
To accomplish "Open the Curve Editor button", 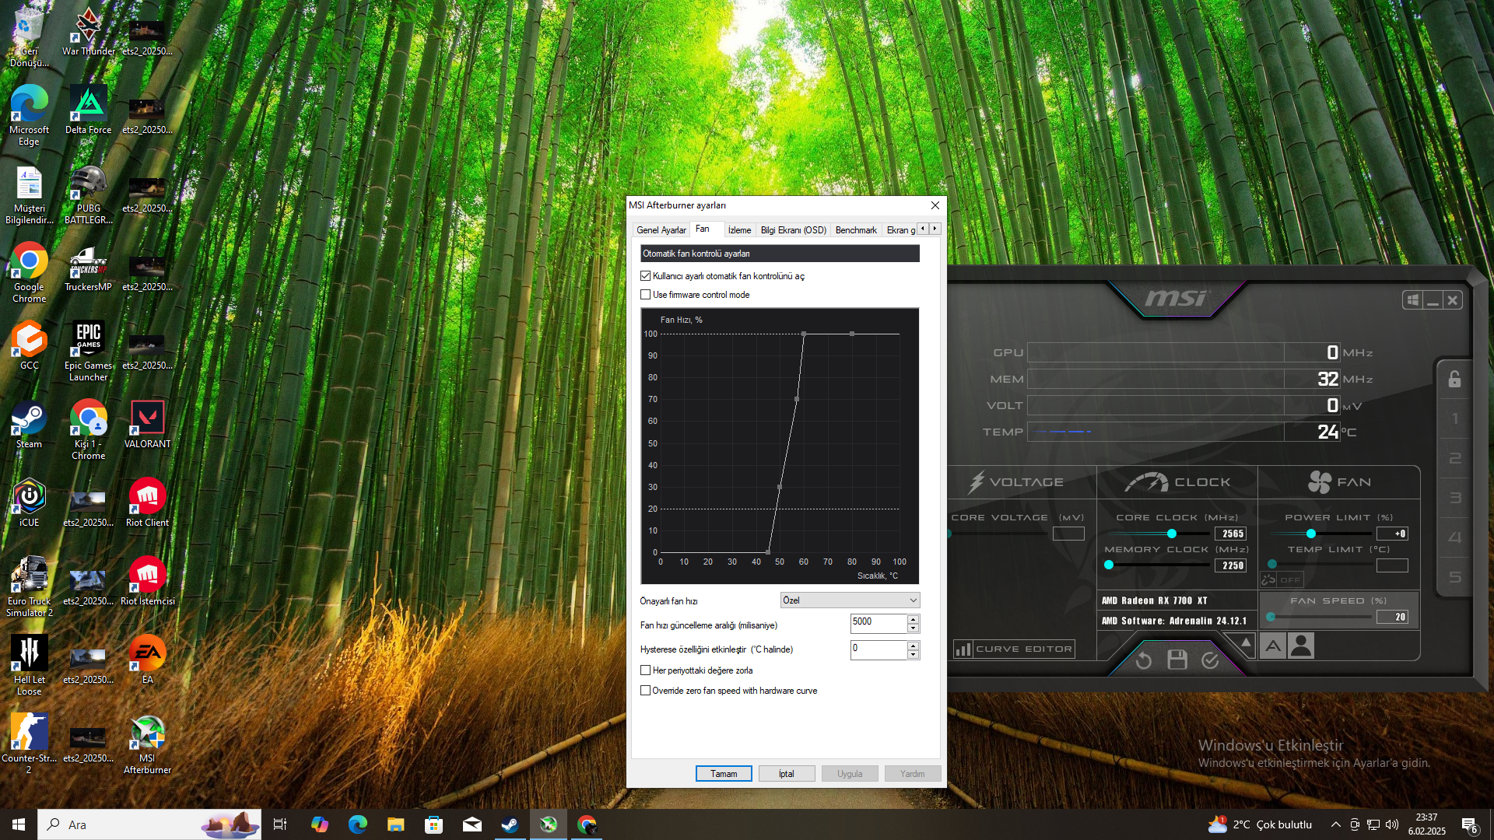I will point(1015,649).
